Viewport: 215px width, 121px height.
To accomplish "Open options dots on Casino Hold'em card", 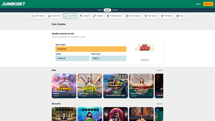I will click(151, 96).
